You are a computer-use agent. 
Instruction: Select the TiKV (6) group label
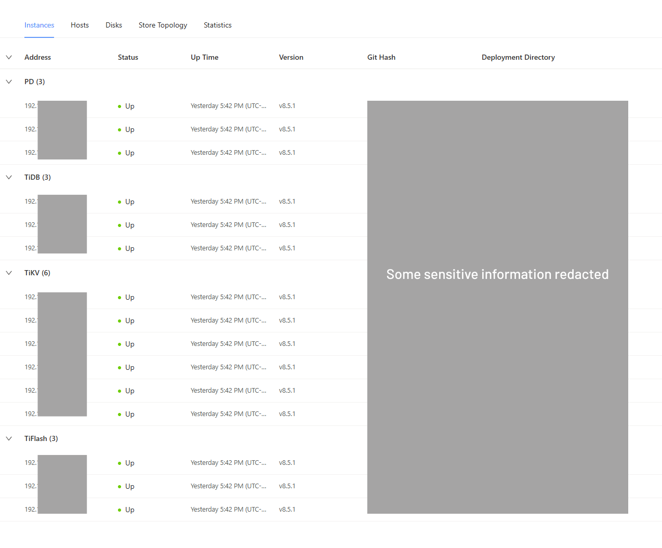coord(37,273)
